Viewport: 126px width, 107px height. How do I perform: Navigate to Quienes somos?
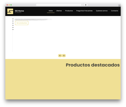click(102, 11)
